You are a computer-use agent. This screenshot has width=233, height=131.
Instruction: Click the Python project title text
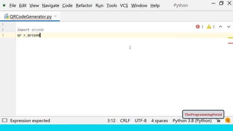[181, 5]
